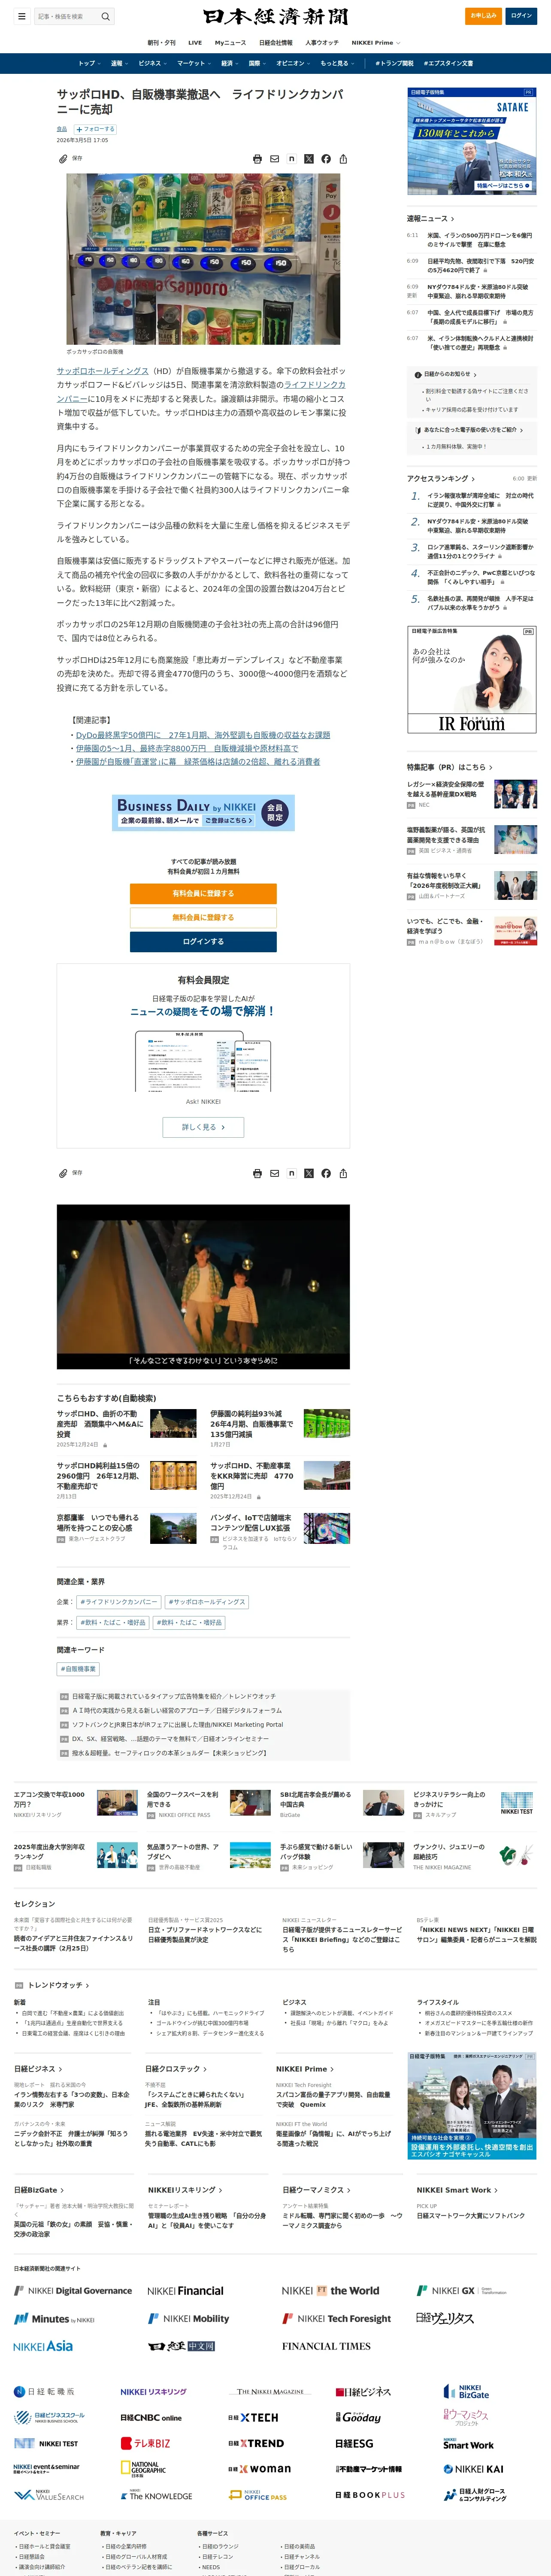Expand the マーケット navigation dropdown

(x=194, y=63)
